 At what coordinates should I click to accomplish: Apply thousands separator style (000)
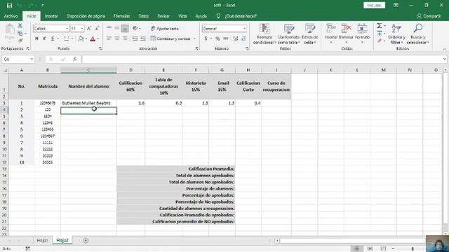click(x=226, y=38)
